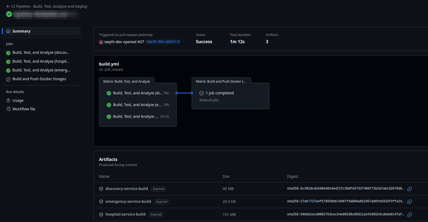This screenshot has height=222, width=428.
Task: Click package icon for emergency-service-build
Action: coord(101,201)
